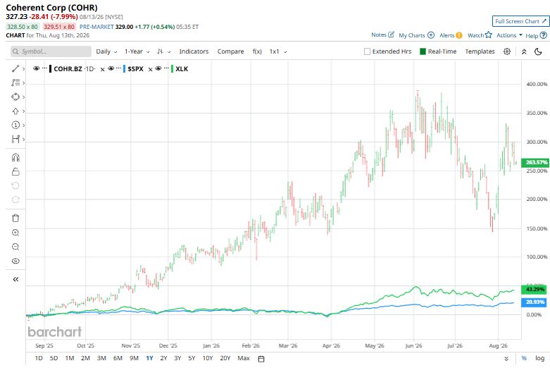
Task: Collapse the drawing tools sidebar
Action: pyautogui.click(x=15, y=279)
